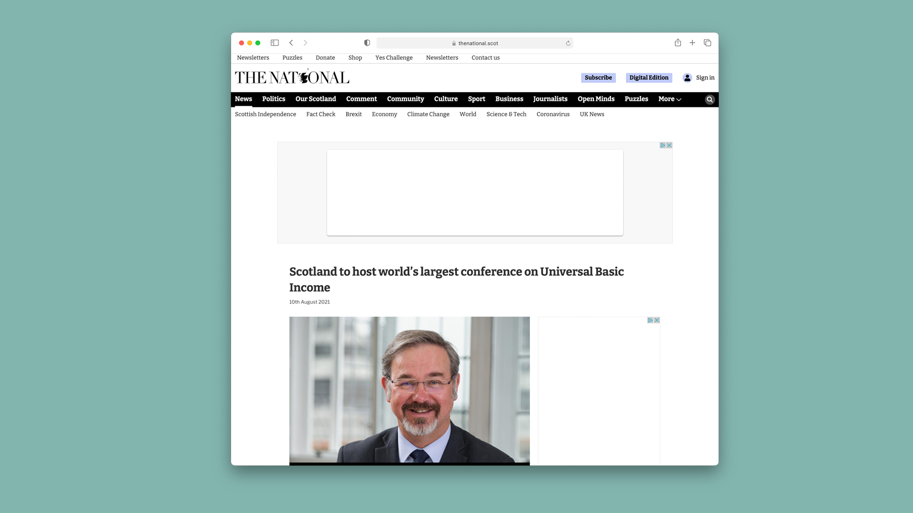Close the top banner ad
Image resolution: width=913 pixels, height=513 pixels.
669,145
